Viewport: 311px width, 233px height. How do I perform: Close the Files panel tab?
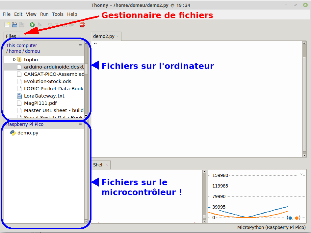pyautogui.click(x=19, y=36)
